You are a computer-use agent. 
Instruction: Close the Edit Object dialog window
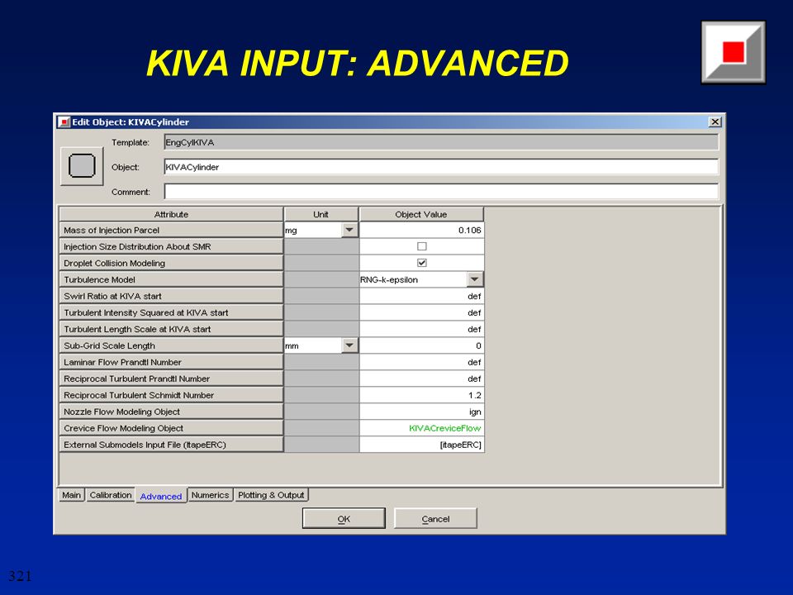tap(715, 122)
